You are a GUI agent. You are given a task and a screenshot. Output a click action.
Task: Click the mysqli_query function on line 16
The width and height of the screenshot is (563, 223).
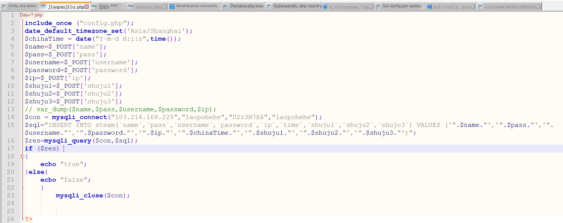(68, 141)
